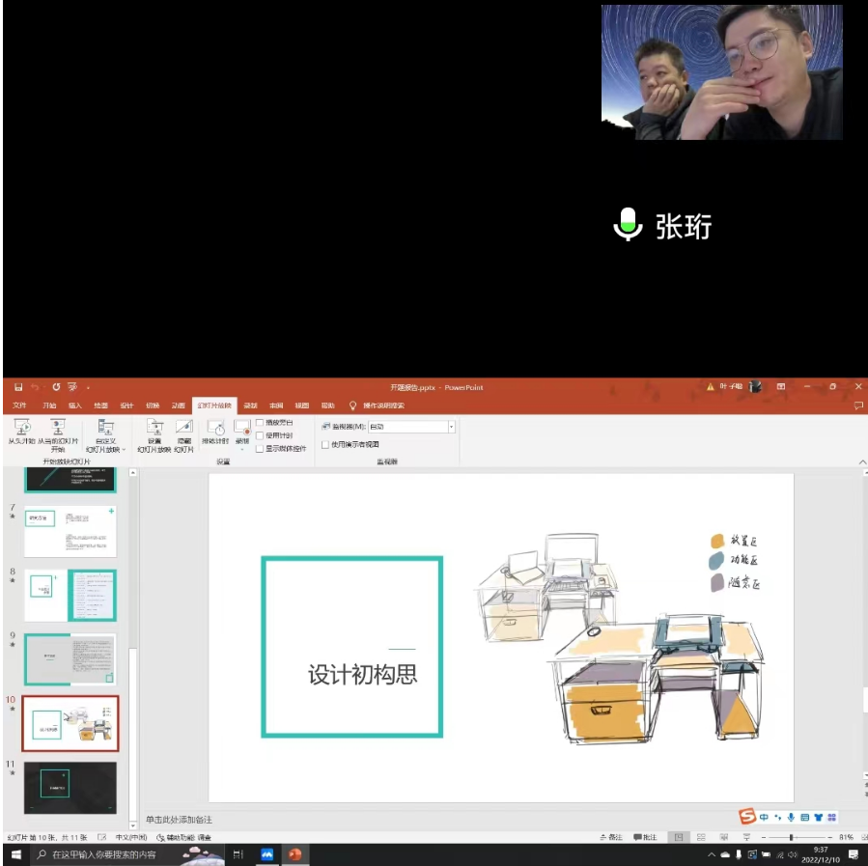This screenshot has width=868, height=866.
Task: Open the File (文件) menu tab
Action: click(19, 405)
